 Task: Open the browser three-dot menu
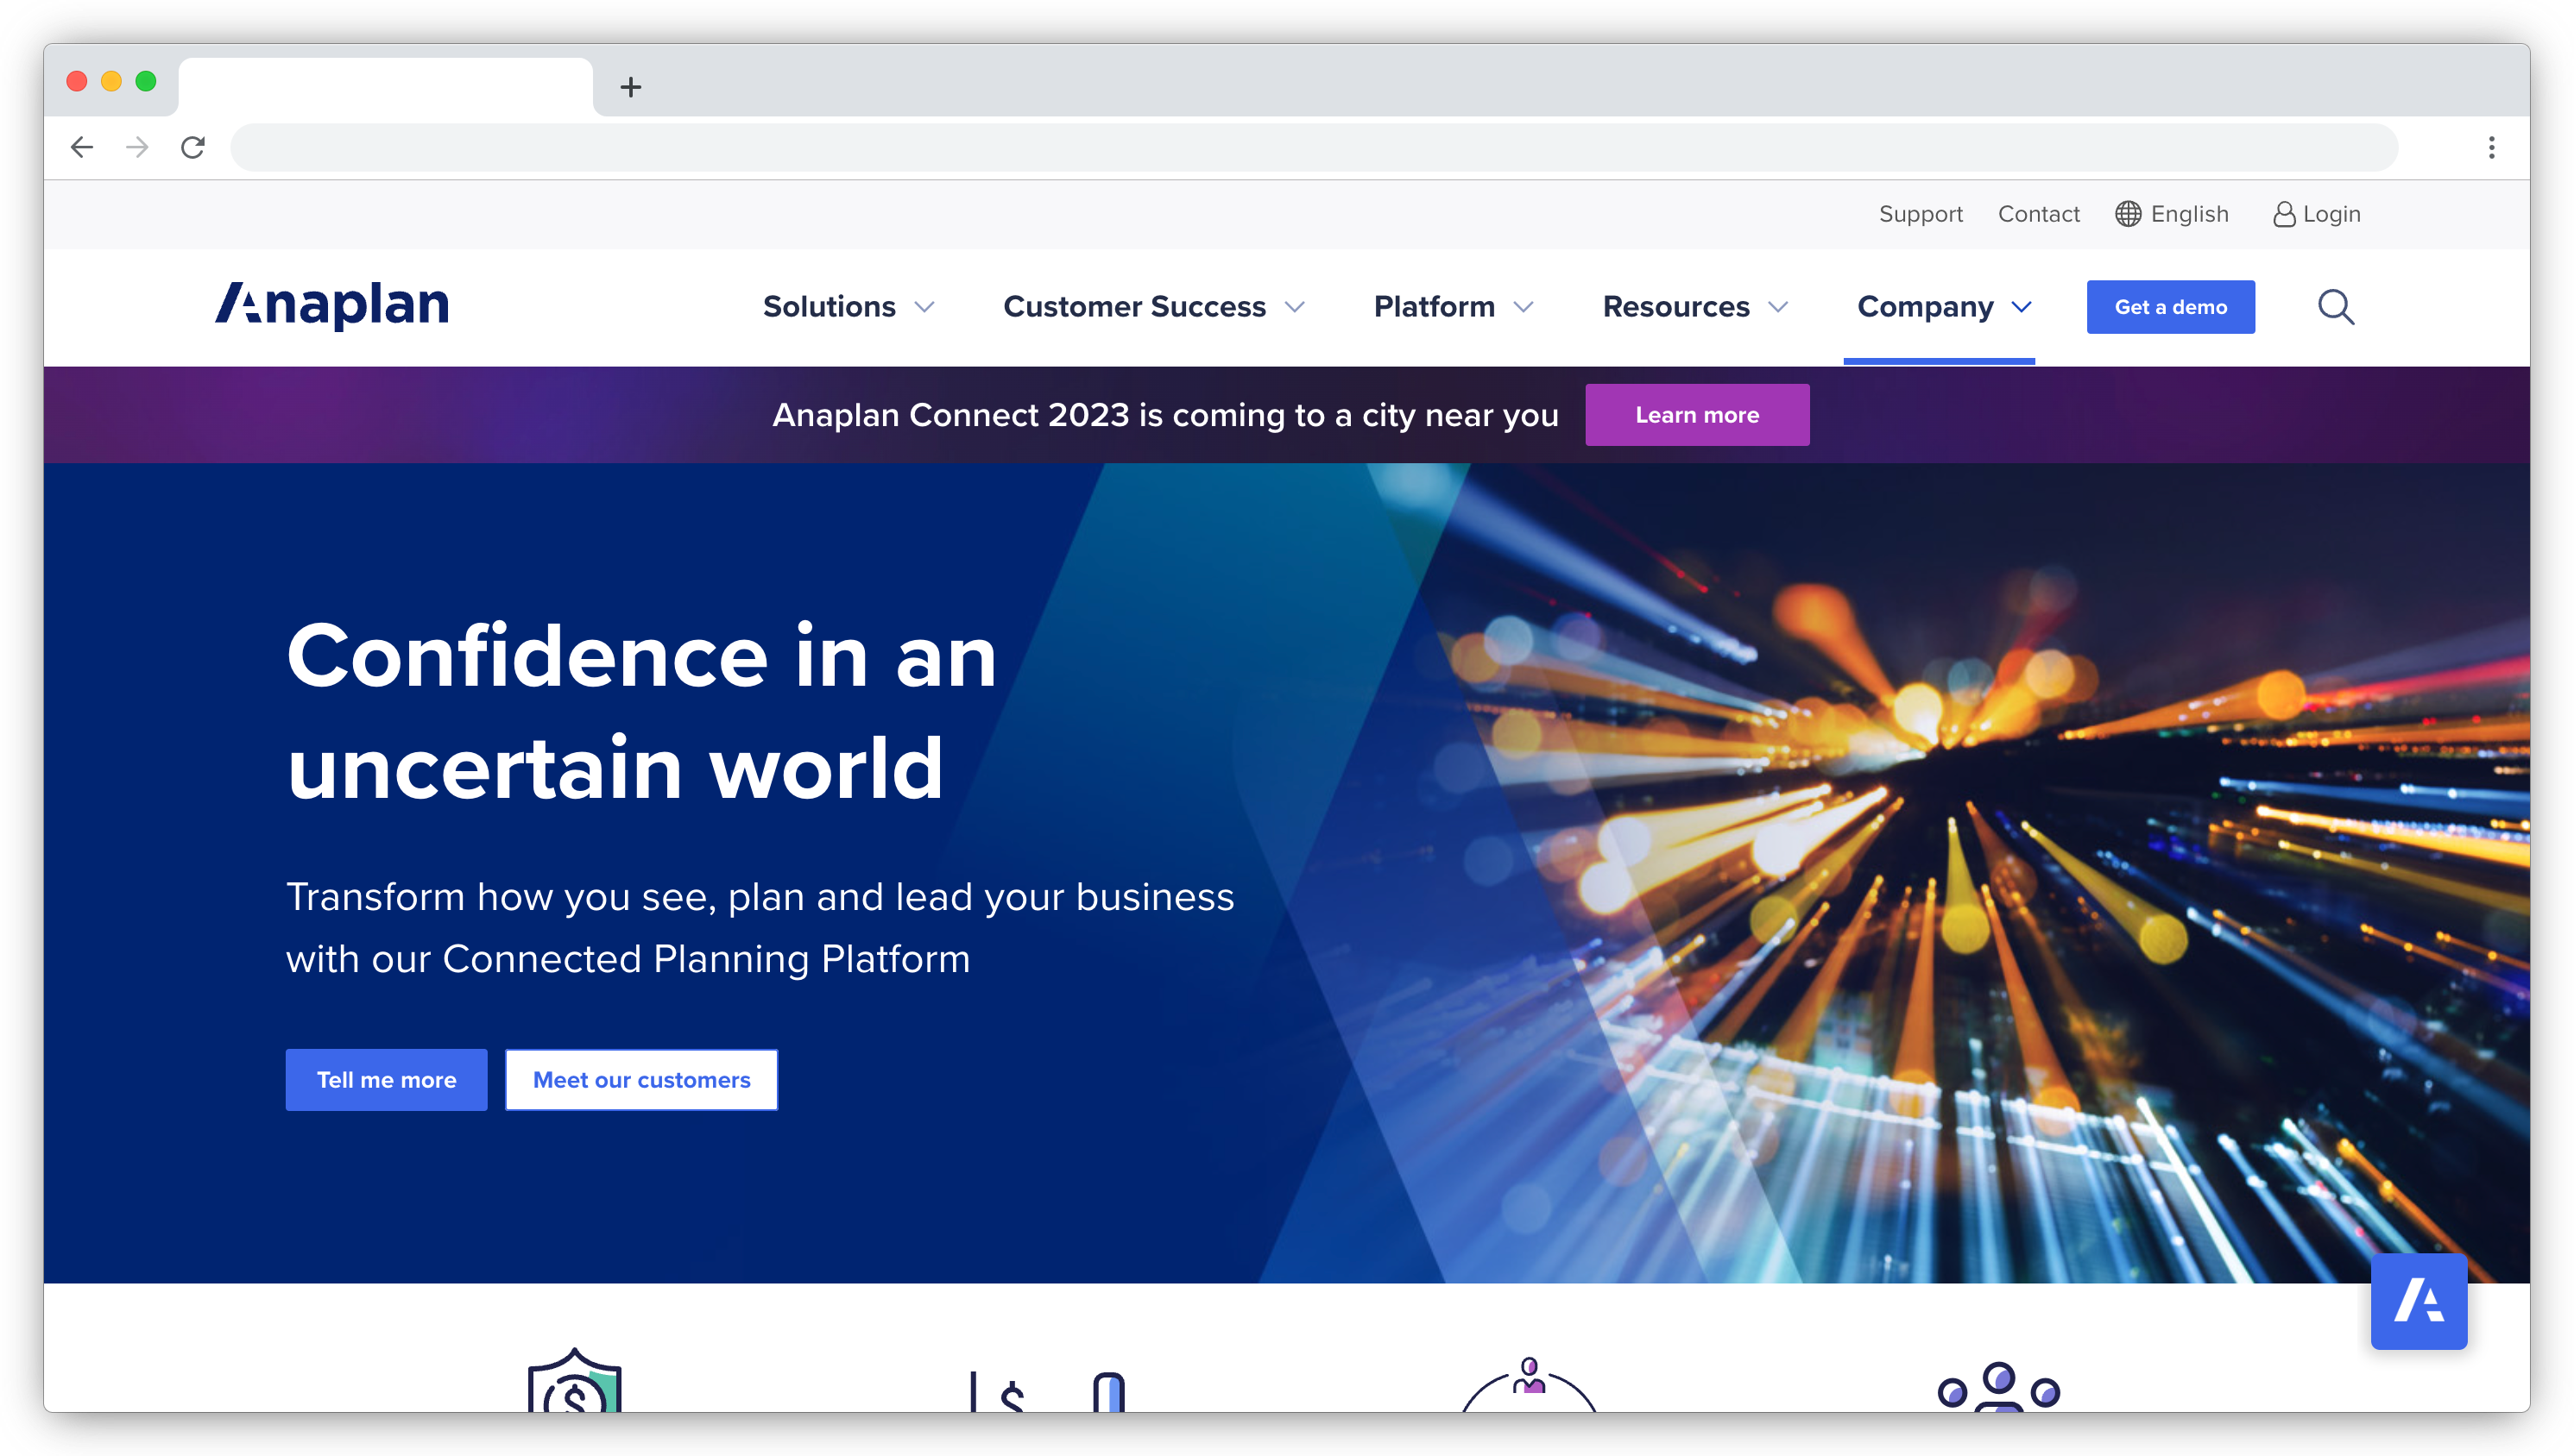tap(2491, 148)
